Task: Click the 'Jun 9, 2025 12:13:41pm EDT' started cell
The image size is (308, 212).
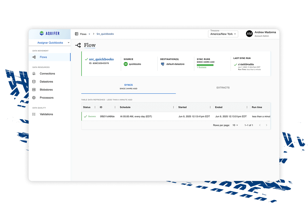Action: coord(194,116)
